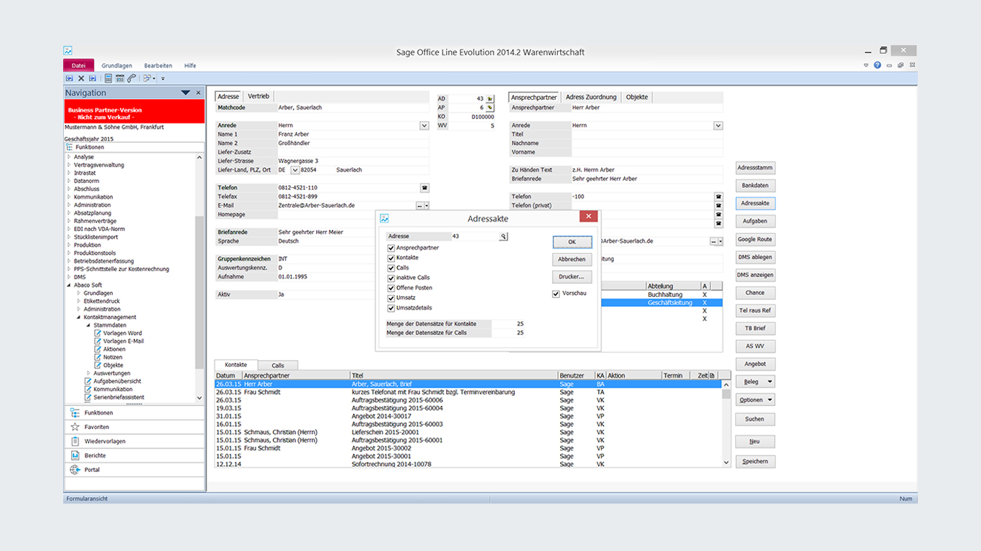Click the telephone handset toolbar icon
The image size is (981, 551).
click(x=131, y=78)
